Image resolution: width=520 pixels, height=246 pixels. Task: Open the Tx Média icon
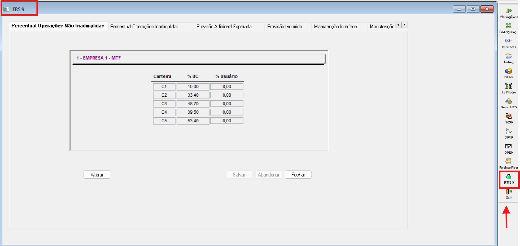pos(509,88)
